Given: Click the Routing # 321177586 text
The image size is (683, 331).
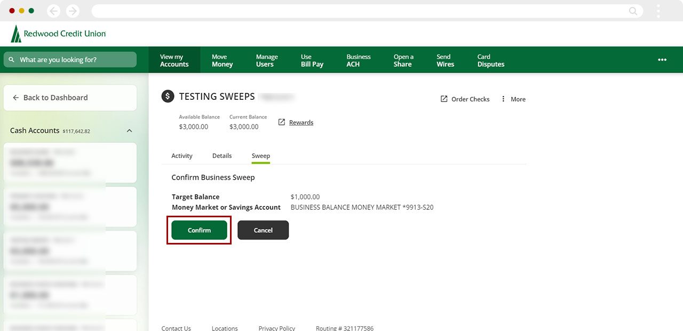Looking at the screenshot, I should click(x=345, y=327).
